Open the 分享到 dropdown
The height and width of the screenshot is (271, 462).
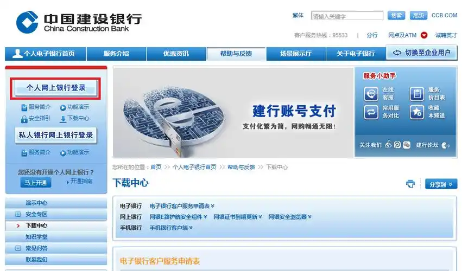tap(441, 184)
